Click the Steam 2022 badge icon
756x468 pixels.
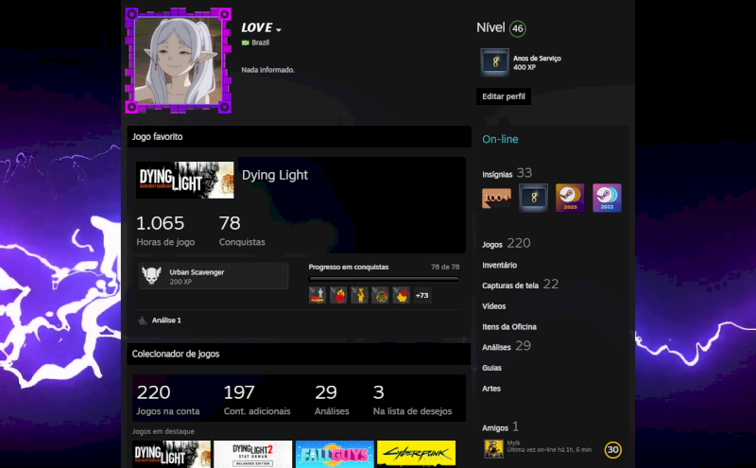pyautogui.click(x=607, y=198)
